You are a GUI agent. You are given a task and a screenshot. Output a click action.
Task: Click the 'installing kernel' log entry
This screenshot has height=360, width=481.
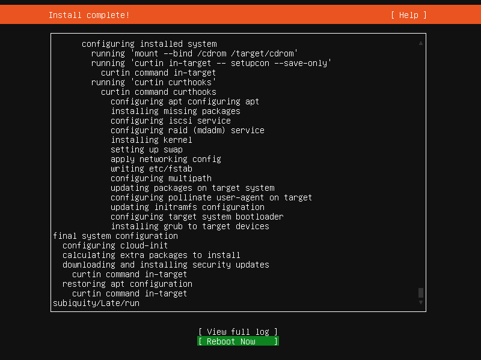pyautogui.click(x=150, y=140)
